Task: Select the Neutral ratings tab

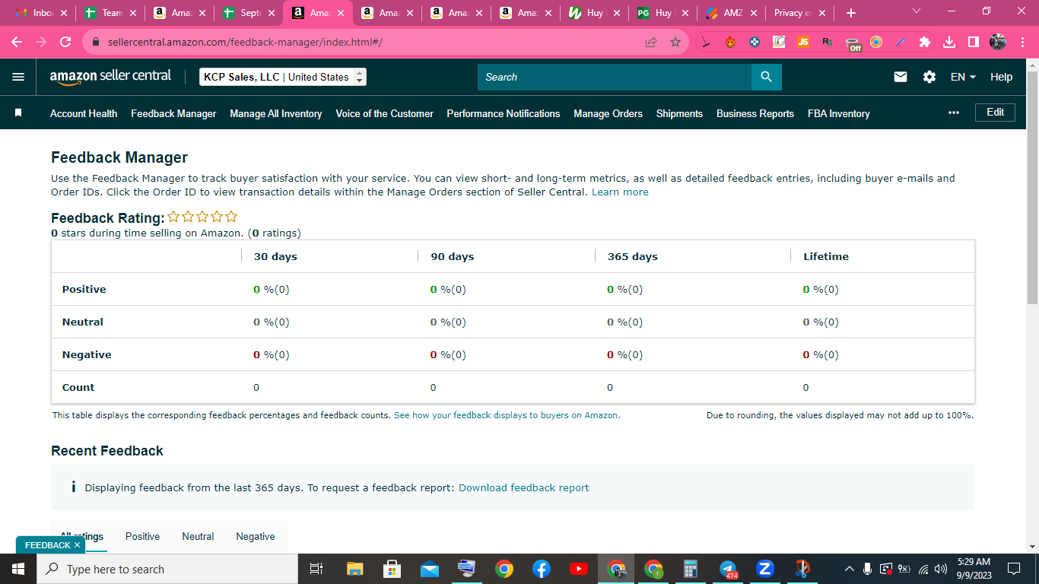Action: 198,536
